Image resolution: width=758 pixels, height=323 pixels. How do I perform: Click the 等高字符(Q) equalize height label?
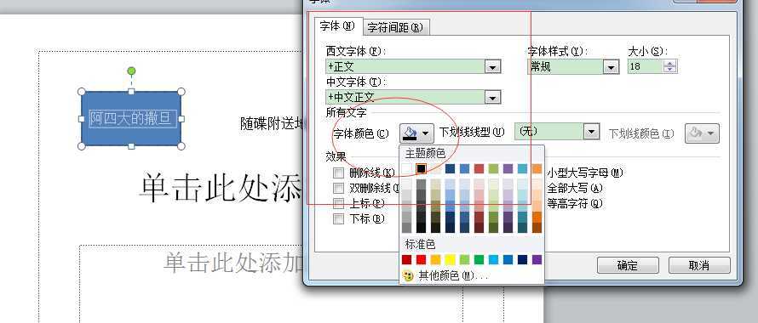click(575, 204)
